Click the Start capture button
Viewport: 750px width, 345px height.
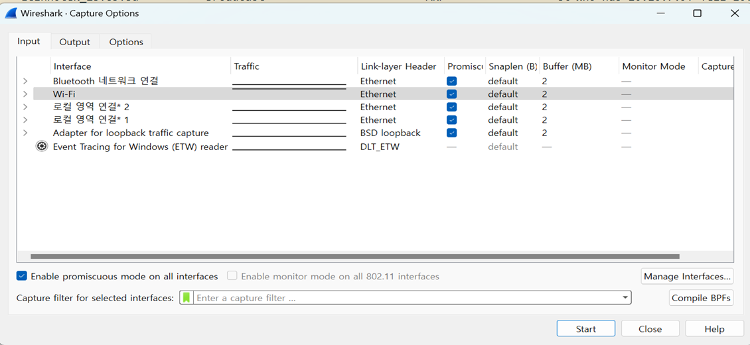click(x=585, y=329)
